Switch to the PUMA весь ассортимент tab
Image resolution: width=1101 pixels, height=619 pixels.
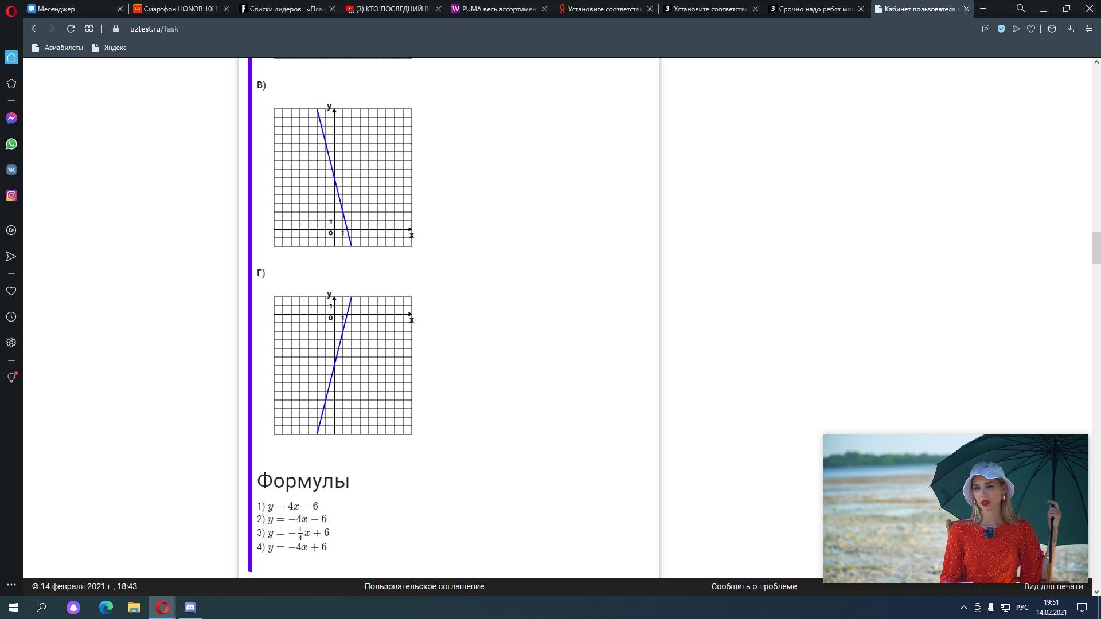tap(499, 9)
